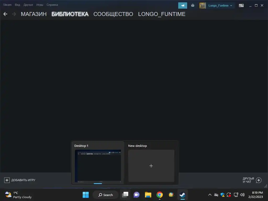This screenshot has width=268, height=201.
Task: Switch to the СООБЩЕСТВО tab
Action: coord(113,14)
